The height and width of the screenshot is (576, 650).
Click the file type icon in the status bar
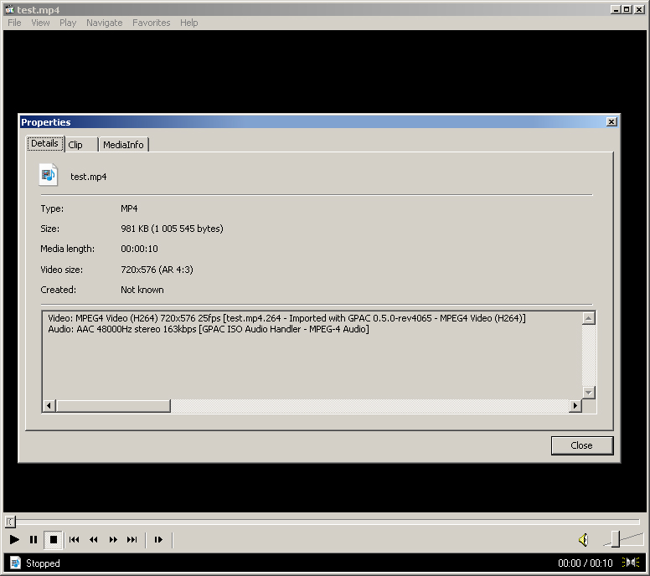[x=15, y=563]
